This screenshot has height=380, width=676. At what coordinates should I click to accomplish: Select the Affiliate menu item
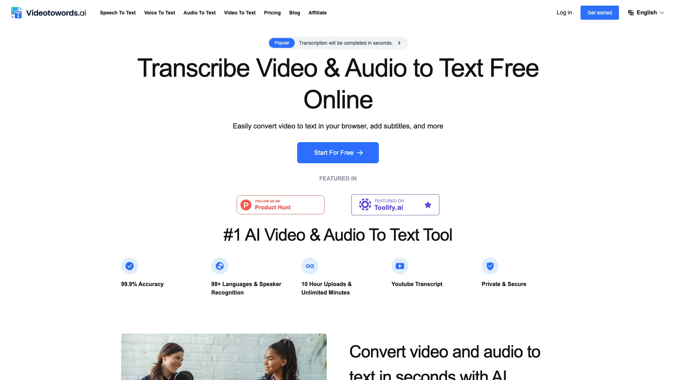(318, 13)
